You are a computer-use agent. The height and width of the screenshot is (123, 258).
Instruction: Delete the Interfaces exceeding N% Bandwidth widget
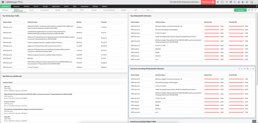[253, 69]
